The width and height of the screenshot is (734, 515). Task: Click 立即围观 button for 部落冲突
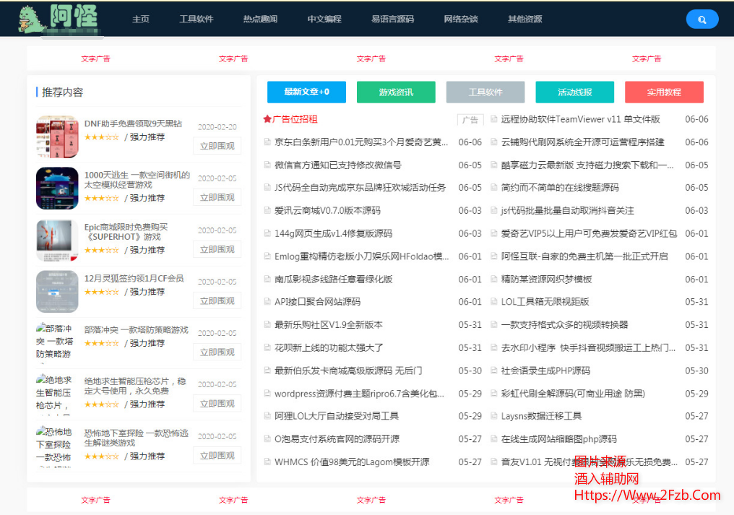tap(217, 352)
